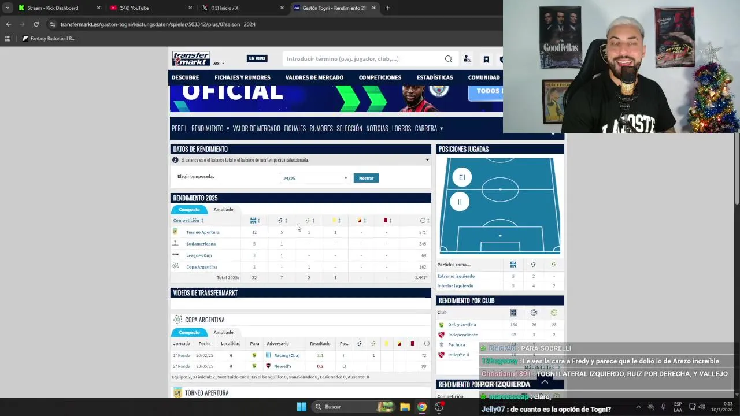Click the Mostrar button
The width and height of the screenshot is (740, 416).
click(366, 178)
